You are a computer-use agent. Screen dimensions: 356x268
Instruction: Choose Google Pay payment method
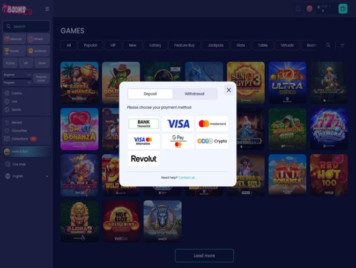[178, 141]
